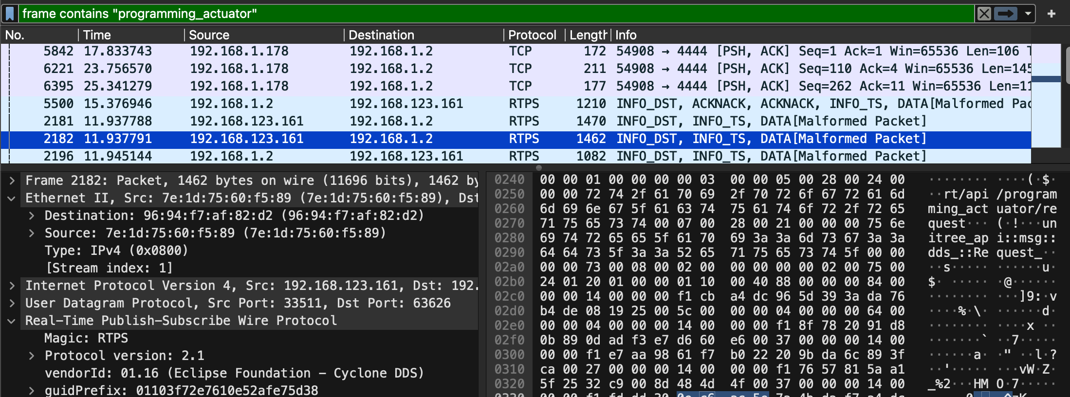Sort packets by the Time column
The width and height of the screenshot is (1070, 397).
(x=97, y=35)
